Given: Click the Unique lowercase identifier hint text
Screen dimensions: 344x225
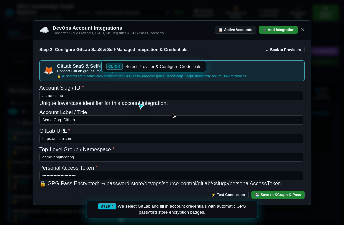Looking at the screenshot, I should pyautogui.click(x=104, y=103).
